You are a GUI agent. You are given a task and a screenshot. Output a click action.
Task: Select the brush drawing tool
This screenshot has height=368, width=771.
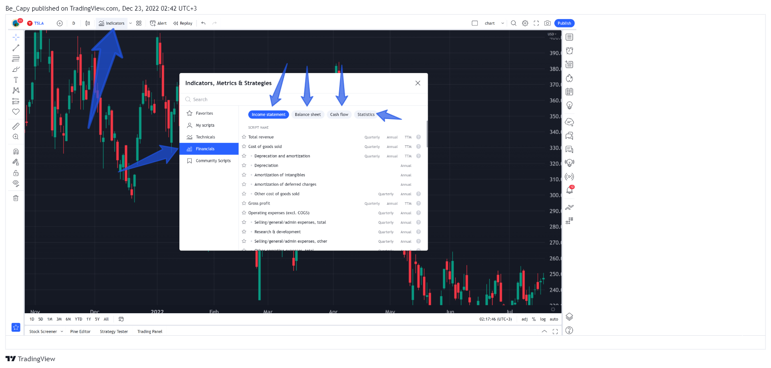coord(16,69)
